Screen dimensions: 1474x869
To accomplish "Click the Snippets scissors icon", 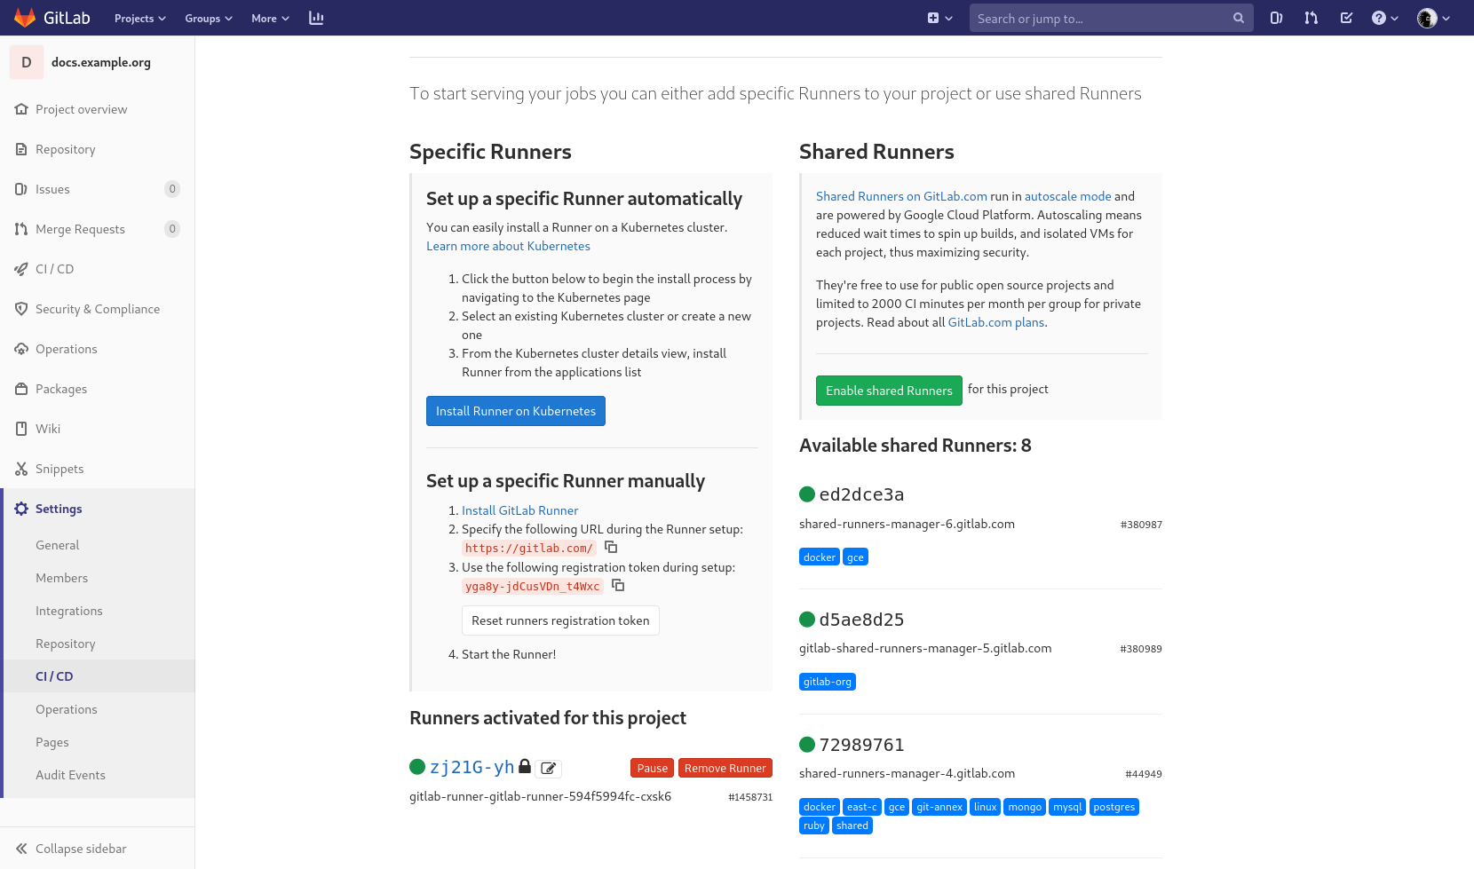I will [21, 469].
